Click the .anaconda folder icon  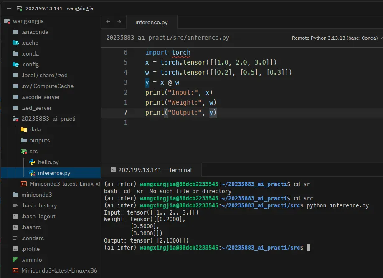point(15,32)
